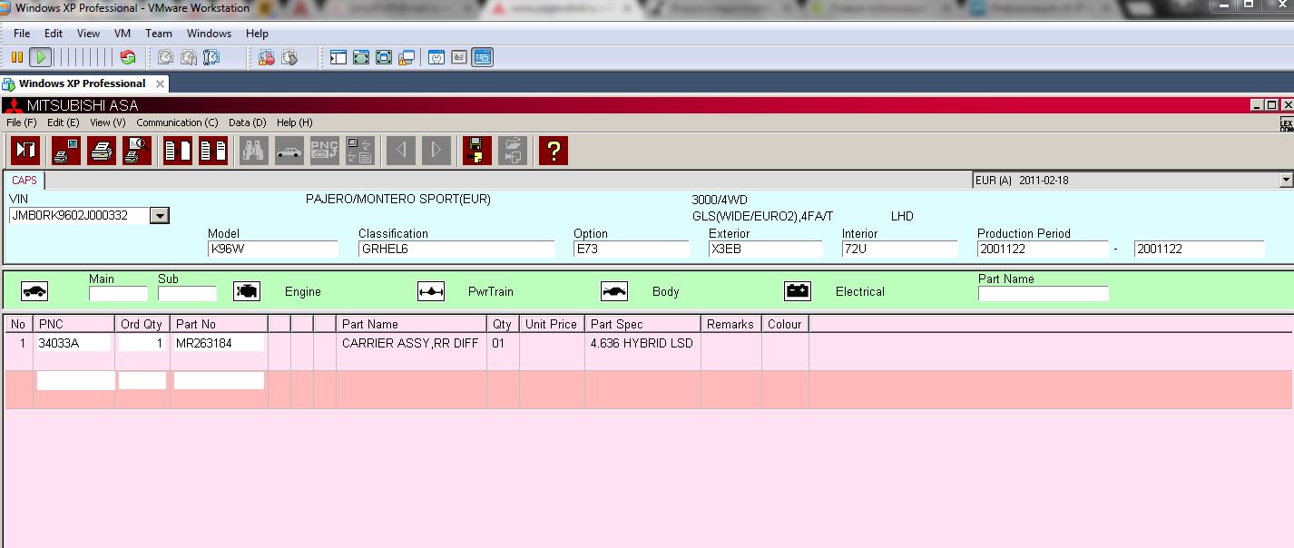Screen dimensions: 1294x548
Task: Click the binoculars search icon
Action: pos(254,150)
